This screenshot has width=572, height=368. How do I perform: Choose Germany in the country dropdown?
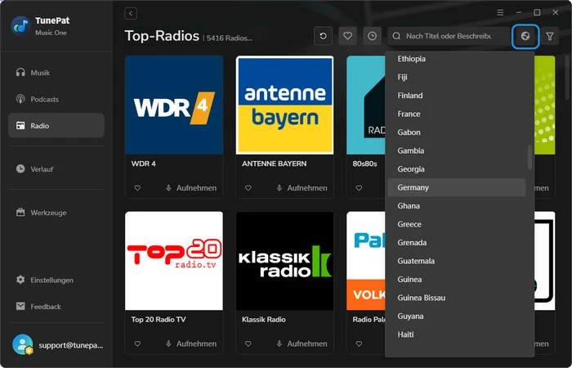[x=457, y=187]
